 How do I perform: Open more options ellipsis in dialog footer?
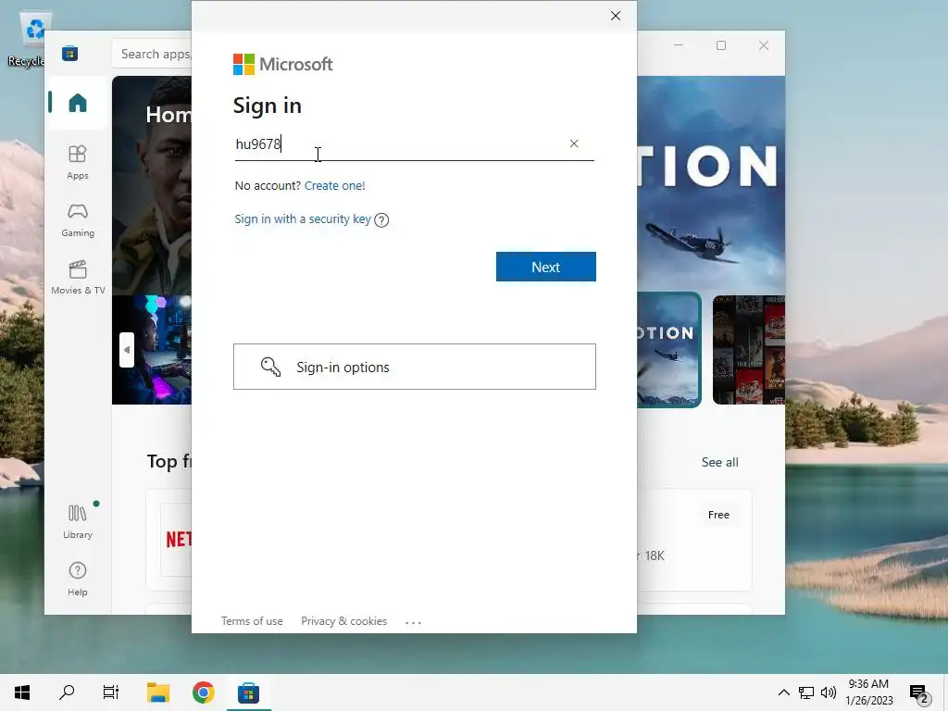coord(413,622)
